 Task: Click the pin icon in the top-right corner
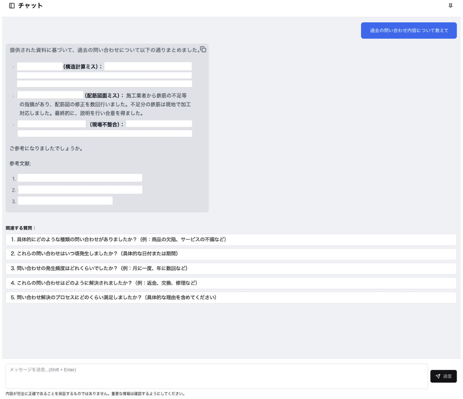click(x=451, y=5)
